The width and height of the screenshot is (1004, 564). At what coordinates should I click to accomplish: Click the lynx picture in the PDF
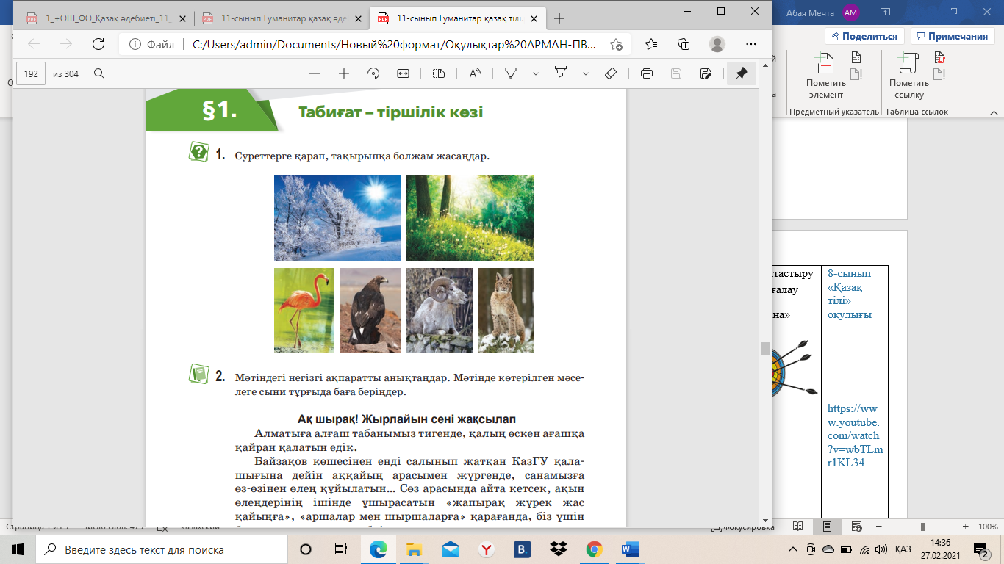coord(506,311)
